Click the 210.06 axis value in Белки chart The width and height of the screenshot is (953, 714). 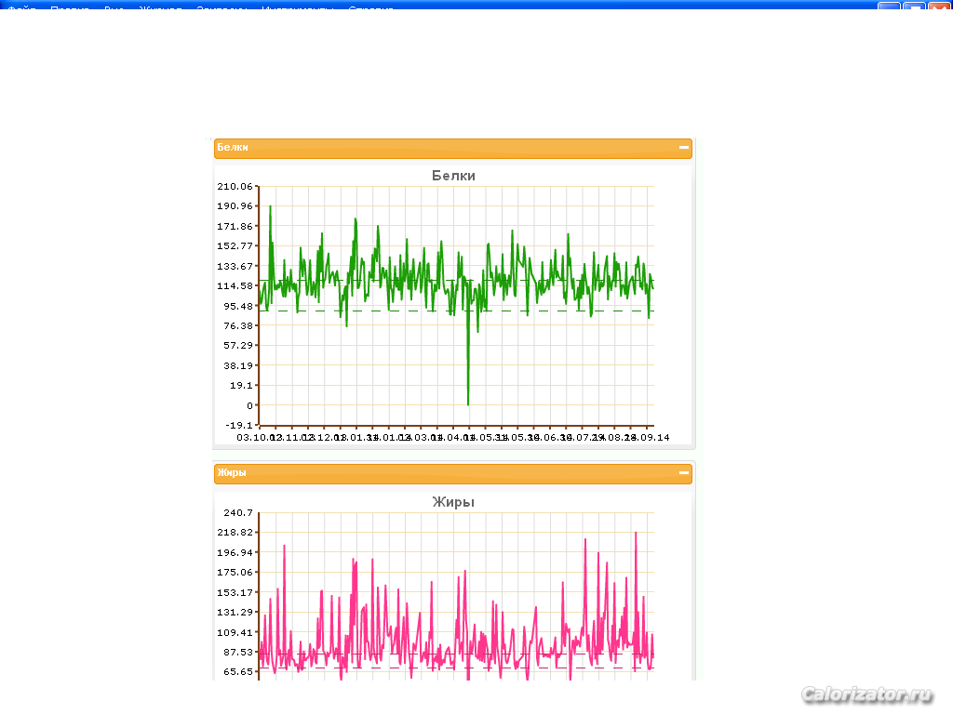(235, 186)
